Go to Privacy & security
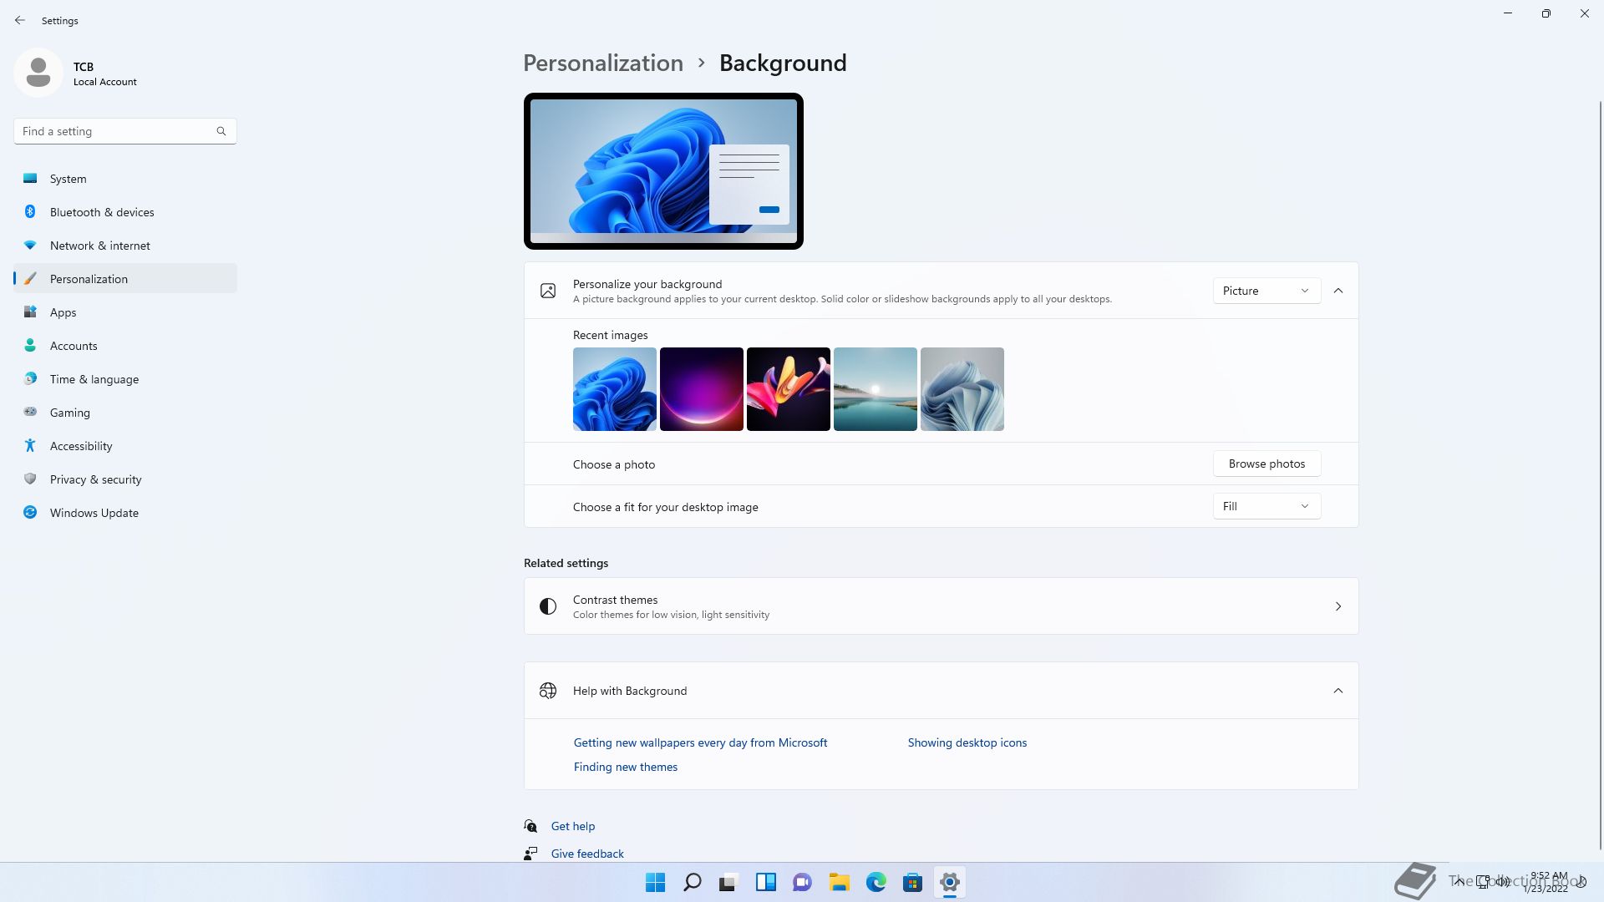 point(125,479)
